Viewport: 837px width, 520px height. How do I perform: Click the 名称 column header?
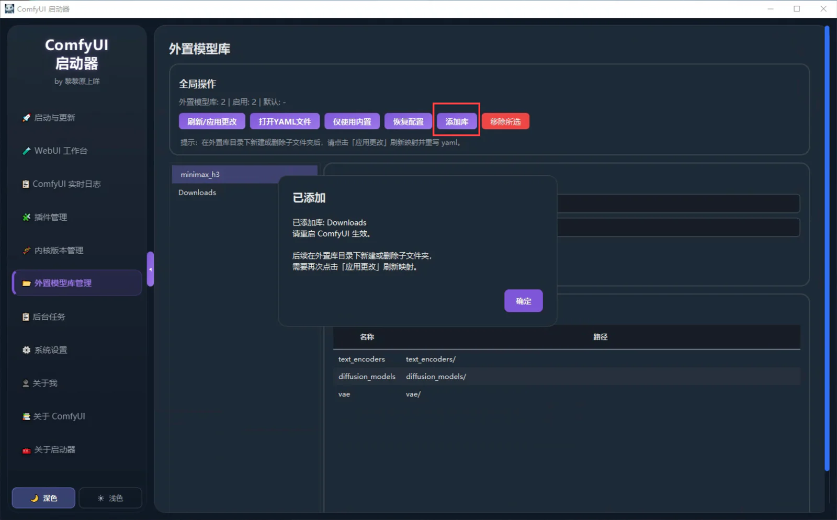tap(367, 337)
